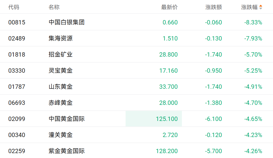Viewport: 273px width, 158px height.
Task: Open 中国黄金国际 stock row
Action: [67, 119]
